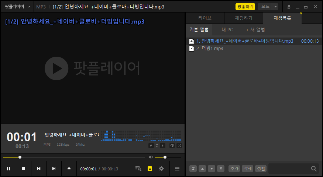This screenshot has height=177, width=323.
Task: Click the A-B section repeat icon
Action: [157, 146]
